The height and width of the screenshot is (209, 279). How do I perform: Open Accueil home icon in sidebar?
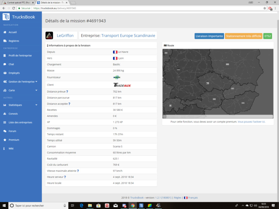[5, 32]
